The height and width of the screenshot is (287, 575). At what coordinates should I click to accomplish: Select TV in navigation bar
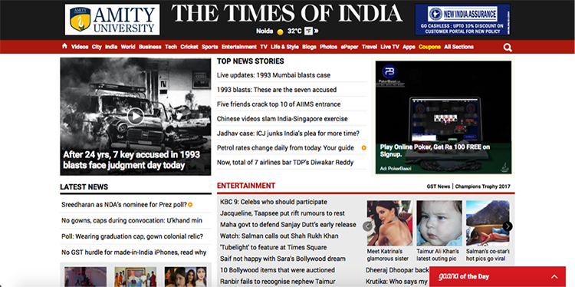(264, 47)
